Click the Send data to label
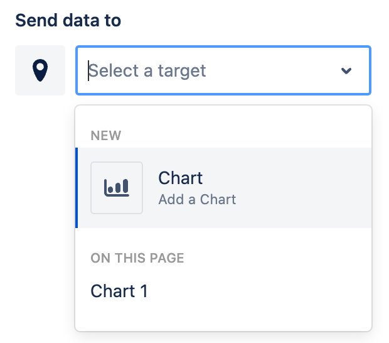 (68, 20)
